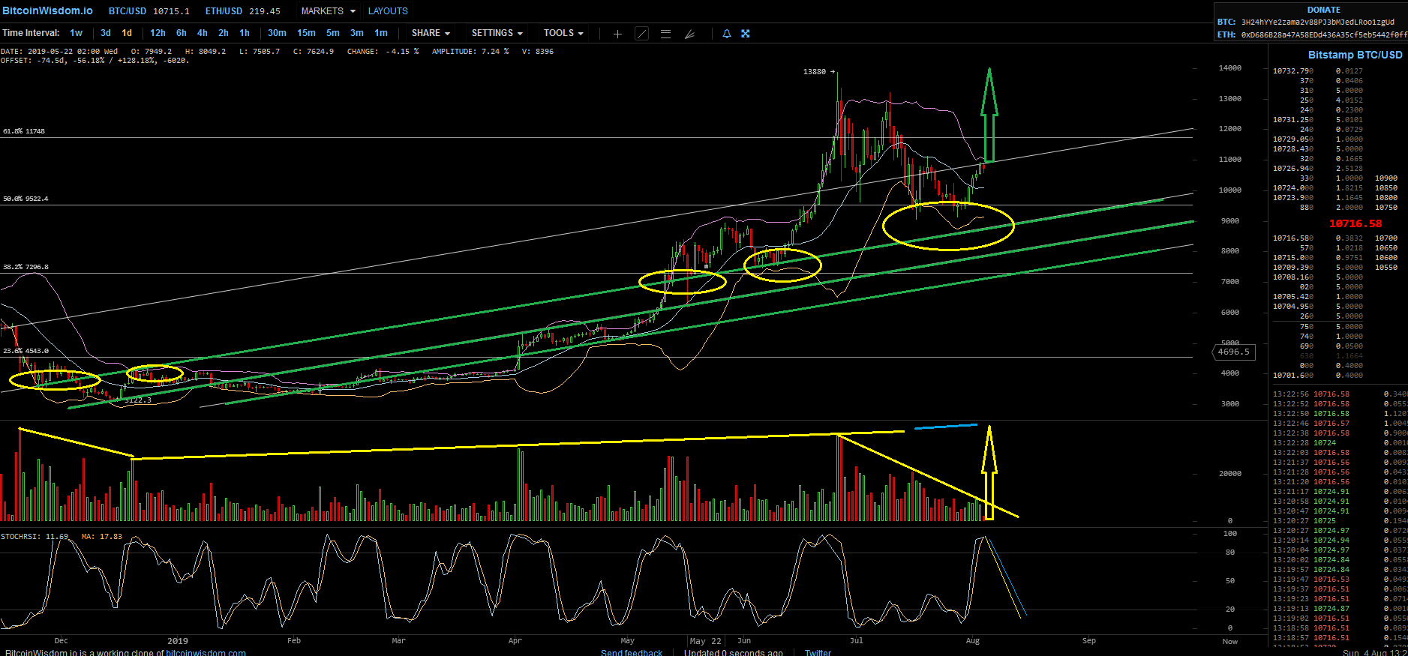
Task: Click the 13:22:56 trade history row
Action: tap(1340, 394)
